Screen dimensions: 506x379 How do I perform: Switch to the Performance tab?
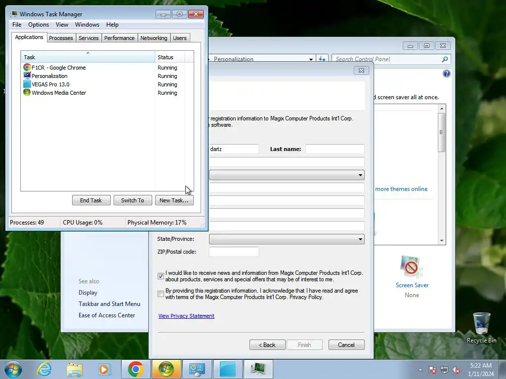point(119,38)
